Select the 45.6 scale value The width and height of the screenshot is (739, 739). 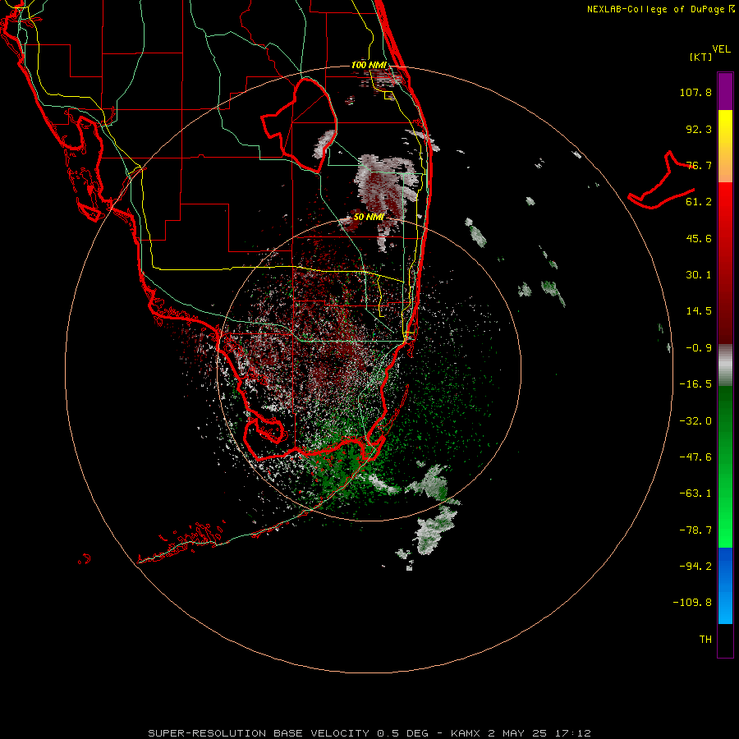point(699,238)
